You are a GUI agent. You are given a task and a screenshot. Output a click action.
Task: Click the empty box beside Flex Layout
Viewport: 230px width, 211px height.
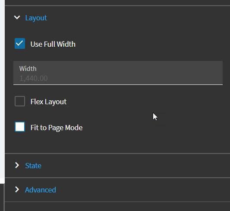tap(20, 101)
